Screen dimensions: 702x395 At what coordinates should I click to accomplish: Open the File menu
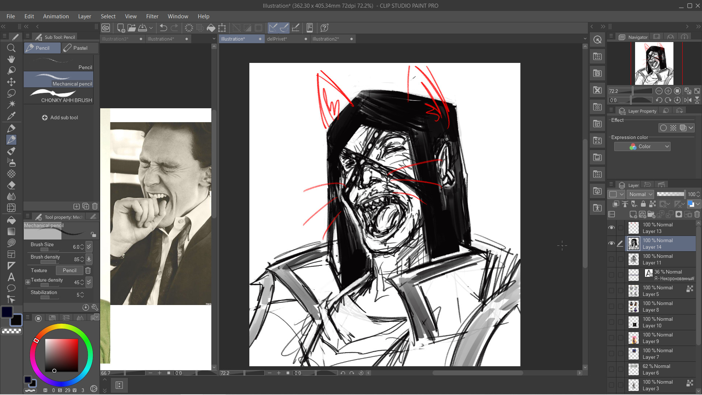coord(11,16)
